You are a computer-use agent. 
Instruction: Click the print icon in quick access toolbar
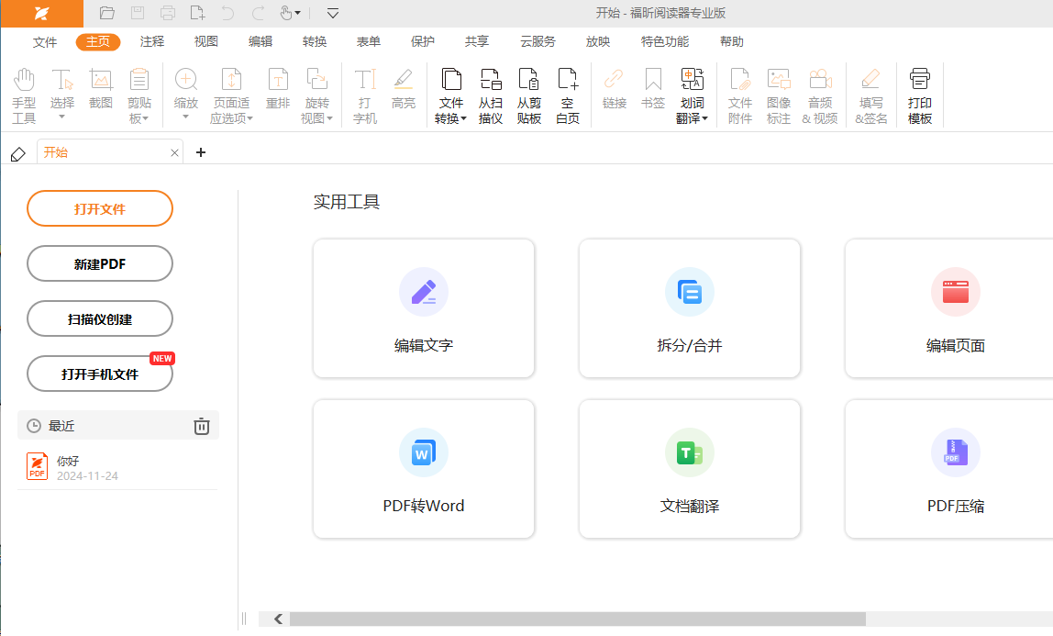pos(167,13)
